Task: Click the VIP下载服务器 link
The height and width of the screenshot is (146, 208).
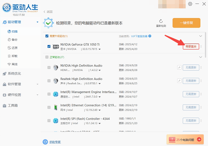Action: (139, 36)
